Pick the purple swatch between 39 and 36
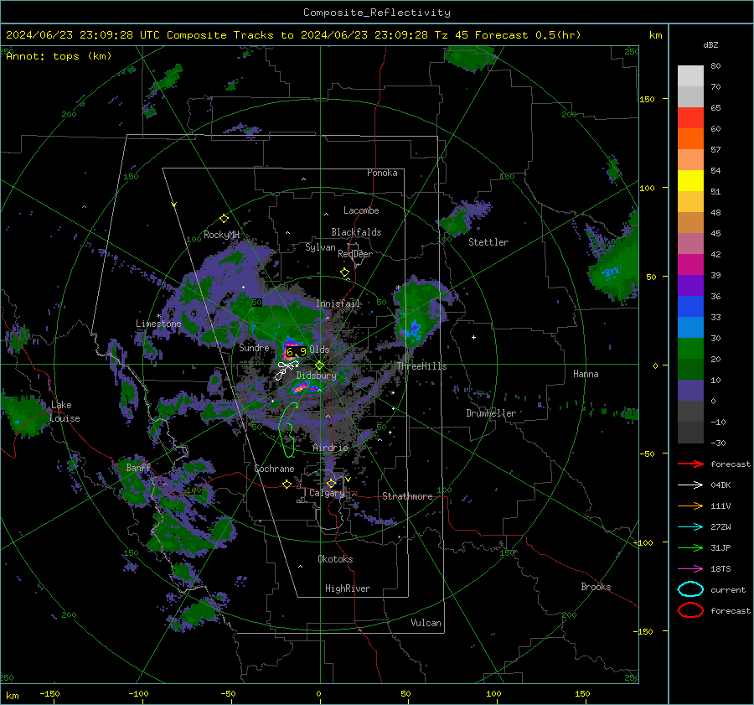Viewport: 754px width, 705px height. (x=690, y=286)
